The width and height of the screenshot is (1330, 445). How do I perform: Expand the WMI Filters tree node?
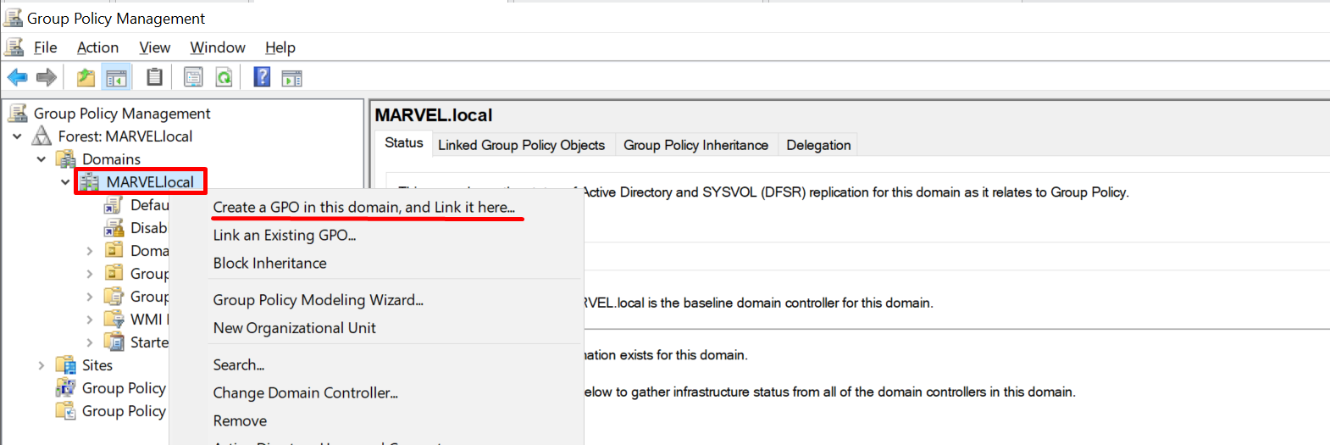coord(90,320)
